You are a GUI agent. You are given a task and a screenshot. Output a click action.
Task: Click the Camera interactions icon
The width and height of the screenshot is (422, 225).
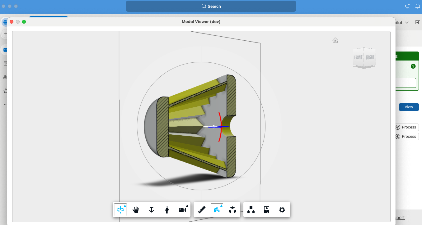click(x=183, y=210)
